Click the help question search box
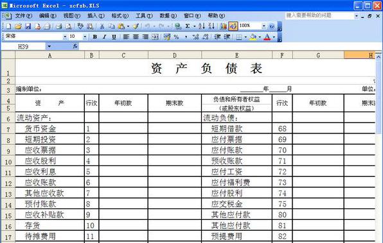 coord(319,15)
